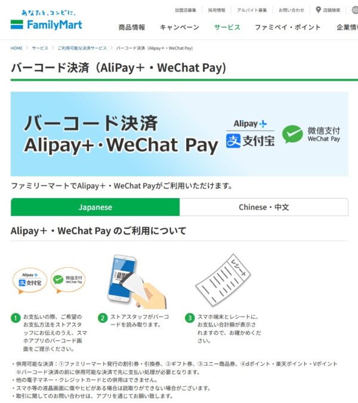Screen dimensions: 358x403
Task: Click the small Alipay speech bubble icon
Action: [30, 280]
